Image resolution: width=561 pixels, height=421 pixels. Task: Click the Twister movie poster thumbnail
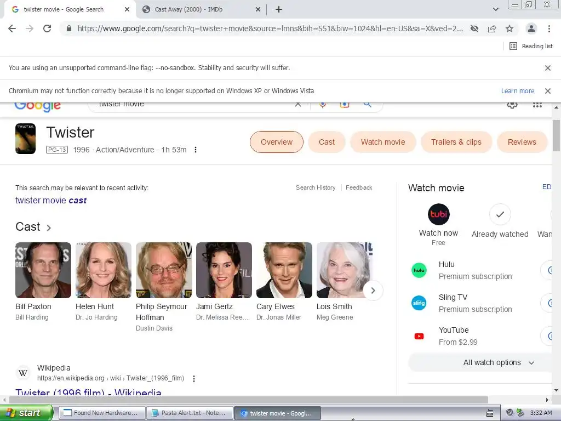(x=25, y=139)
